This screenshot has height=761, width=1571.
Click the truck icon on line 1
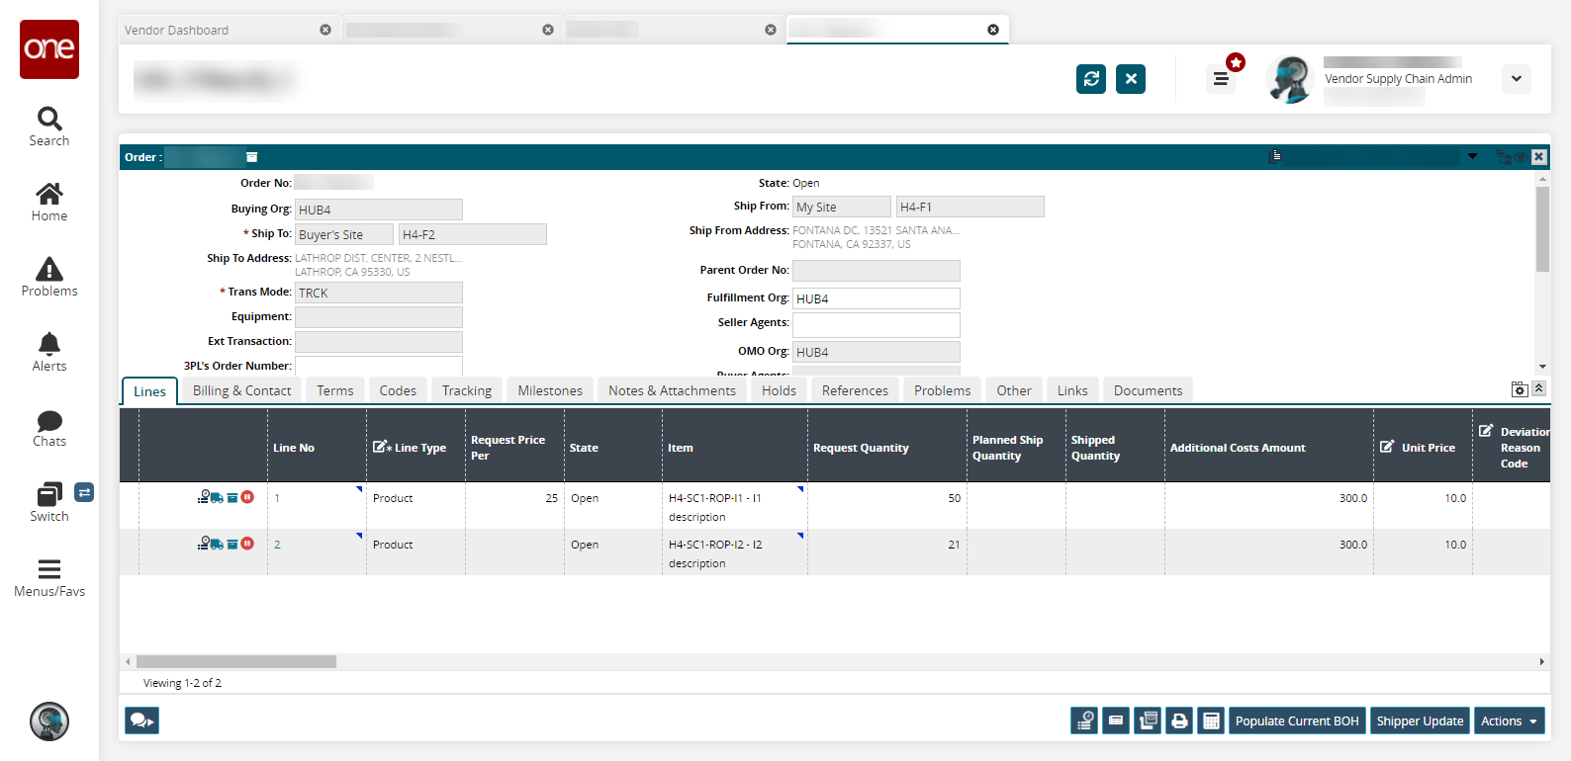(x=216, y=498)
